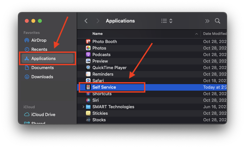
Task: Click the Stickies app icon
Action: [x=88, y=113]
